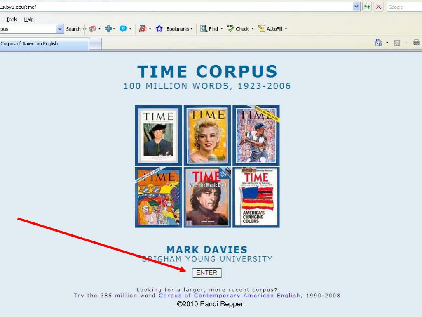Click 'Looking for a larger, more recent corpus?' text
The image size is (422, 317).
coord(207,290)
